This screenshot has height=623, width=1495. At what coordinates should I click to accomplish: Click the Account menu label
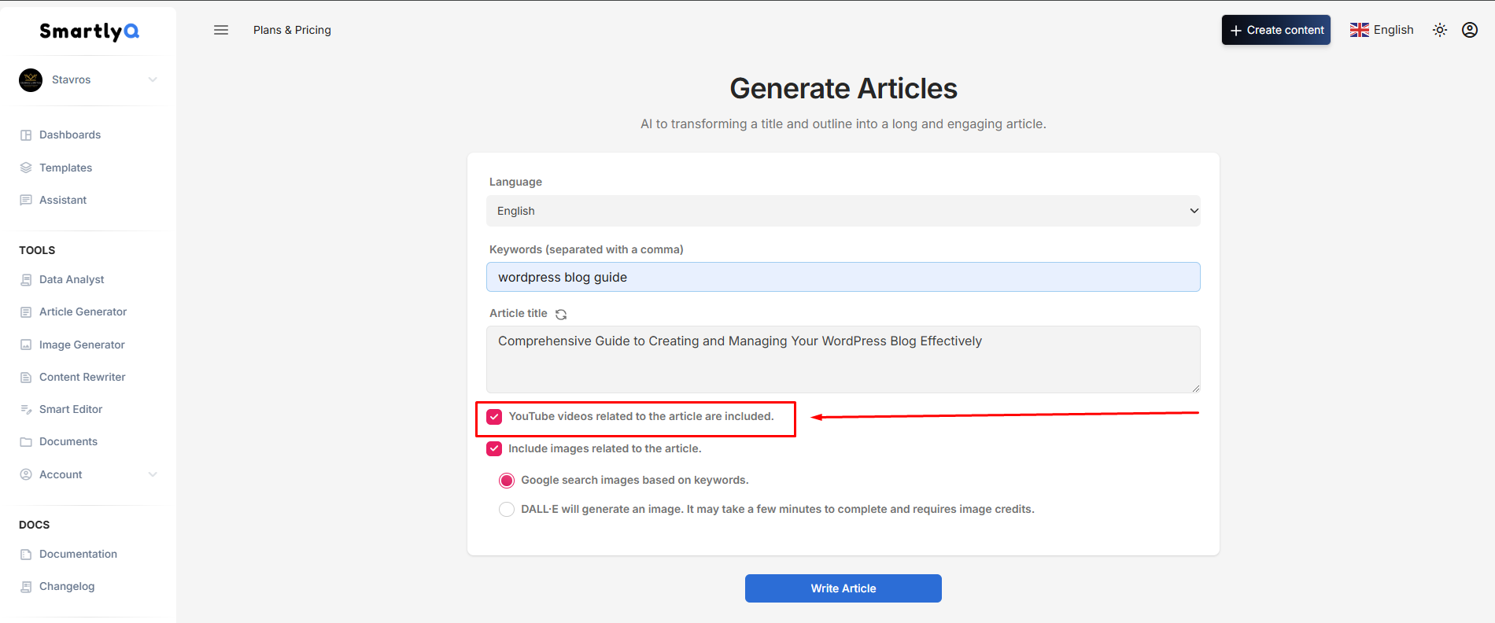point(61,474)
